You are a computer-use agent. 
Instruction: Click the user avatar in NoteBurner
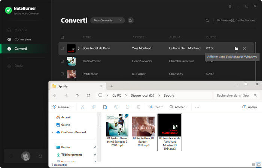[26, 156]
